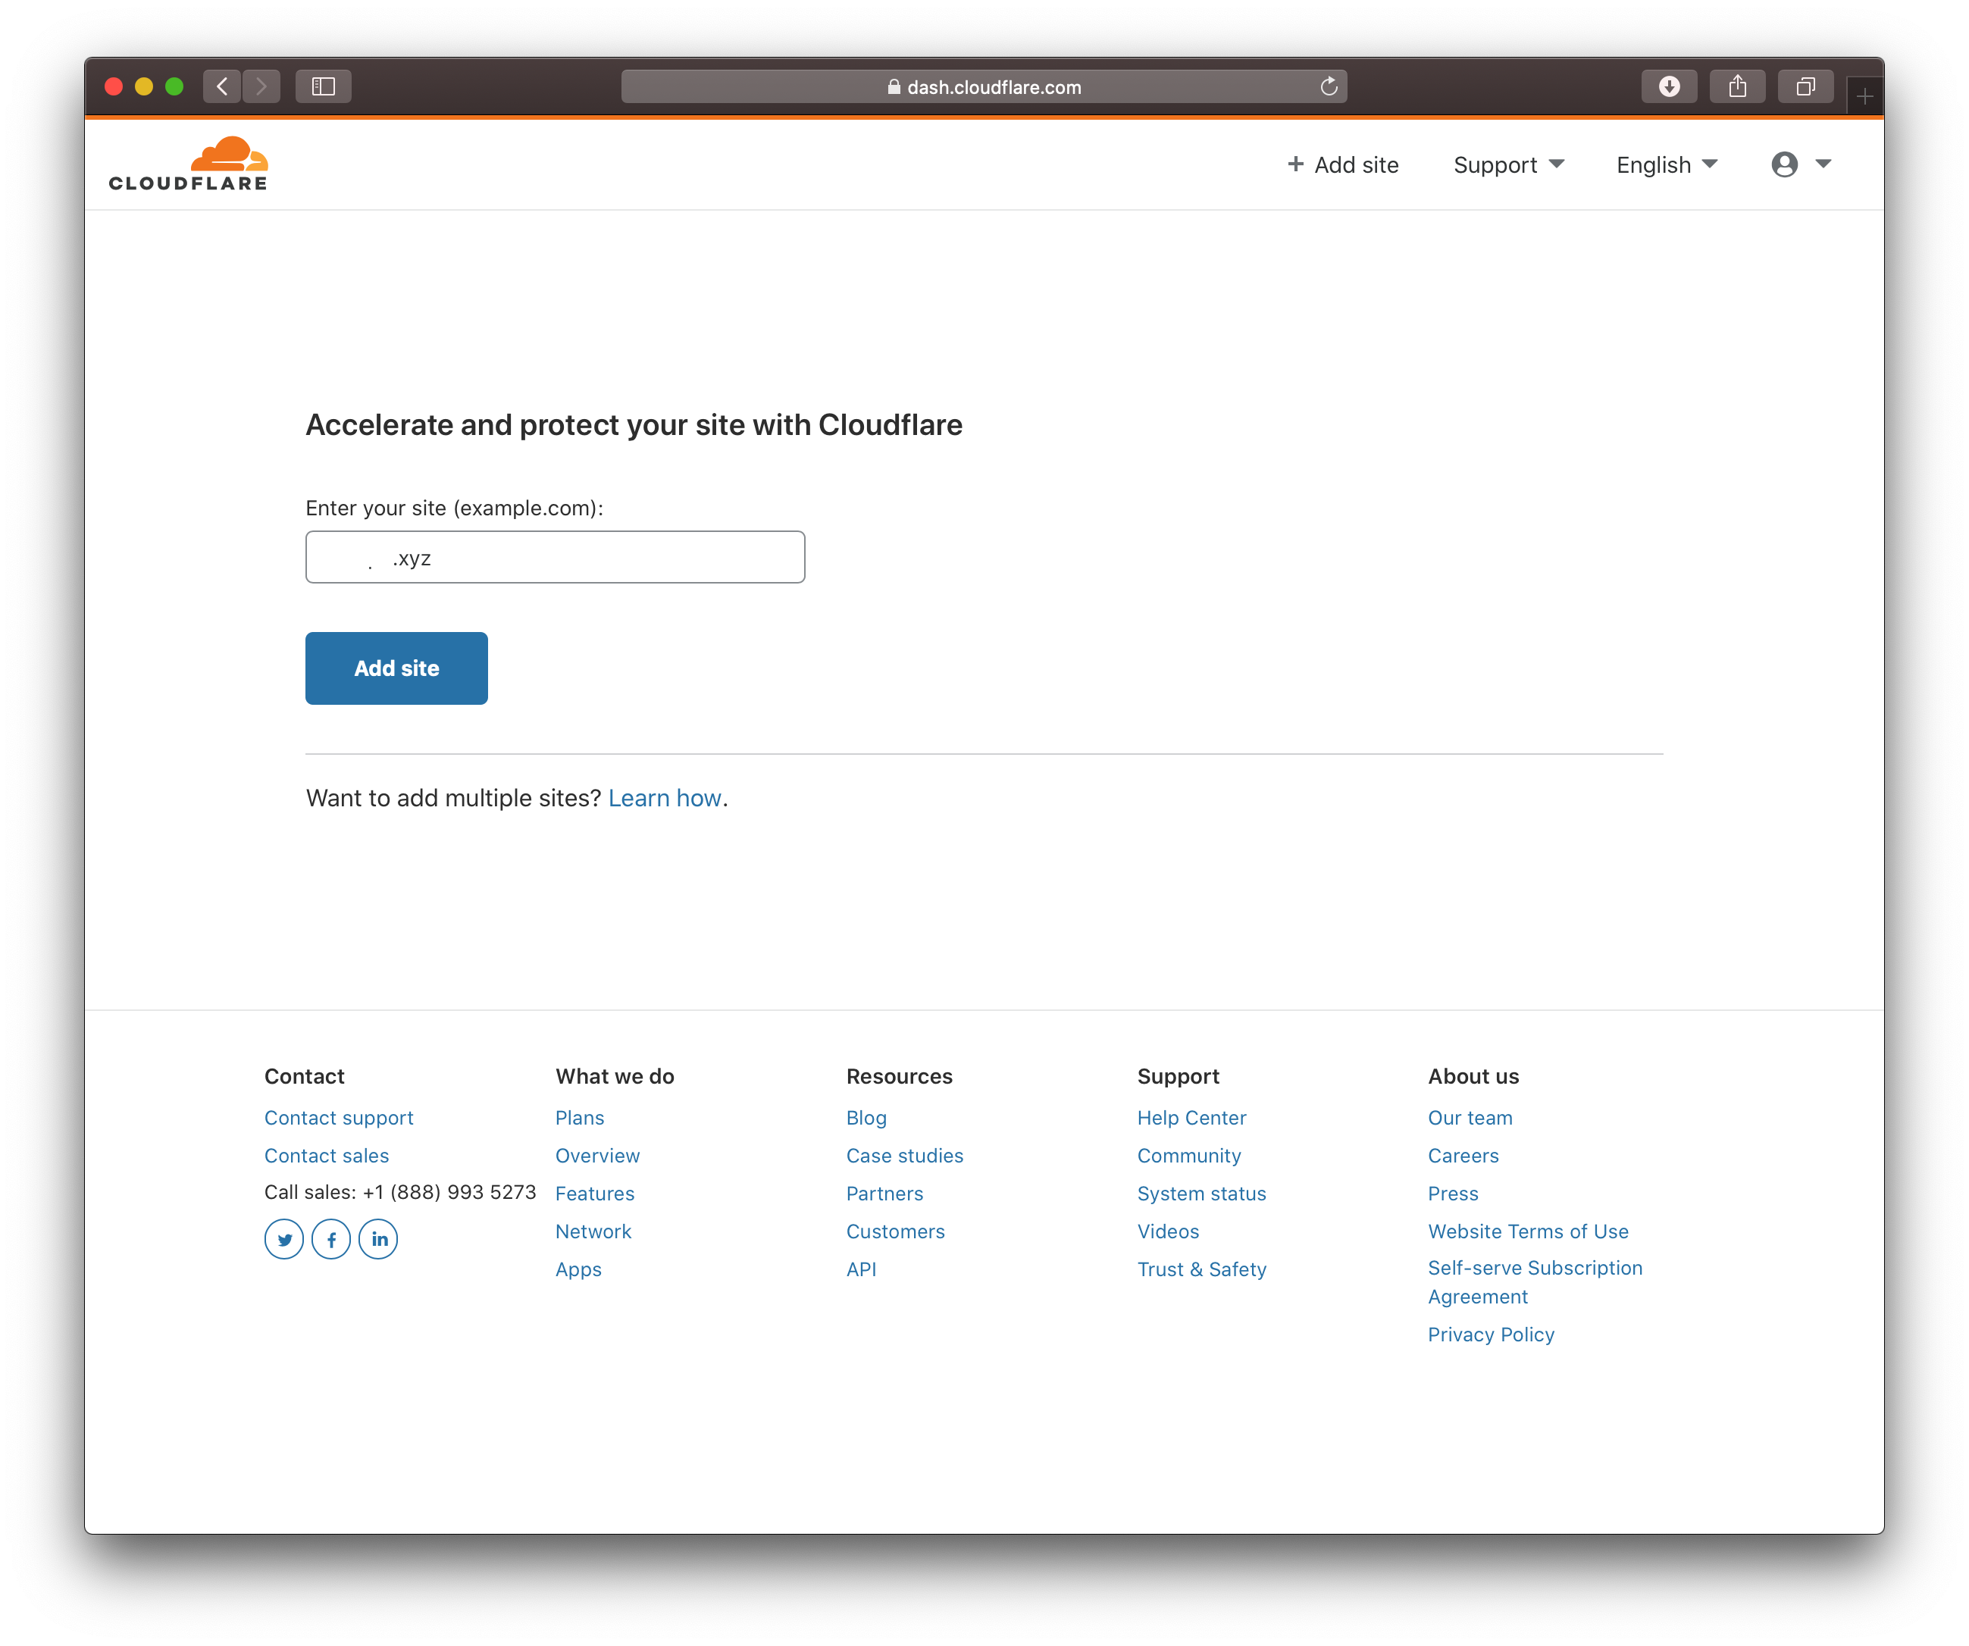Click the user account avatar icon
Image resolution: width=1969 pixels, height=1646 pixels.
[x=1784, y=164]
